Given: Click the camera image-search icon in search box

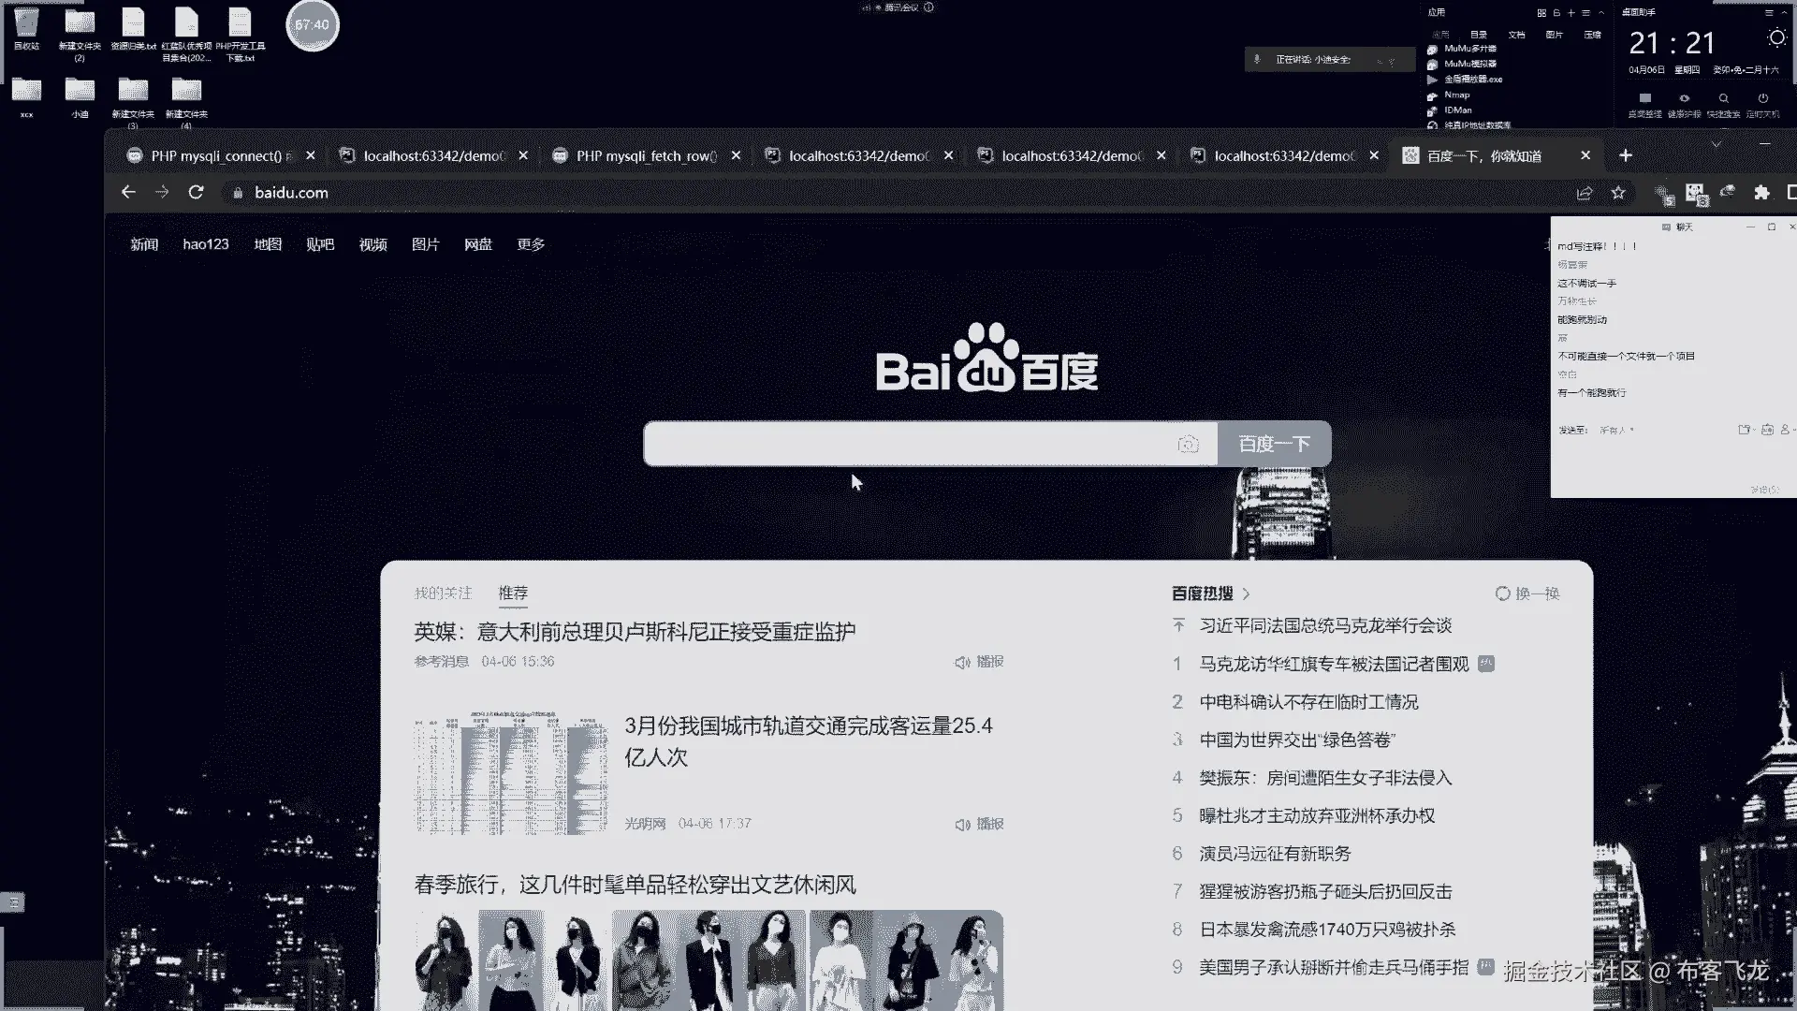Looking at the screenshot, I should pyautogui.click(x=1188, y=445).
